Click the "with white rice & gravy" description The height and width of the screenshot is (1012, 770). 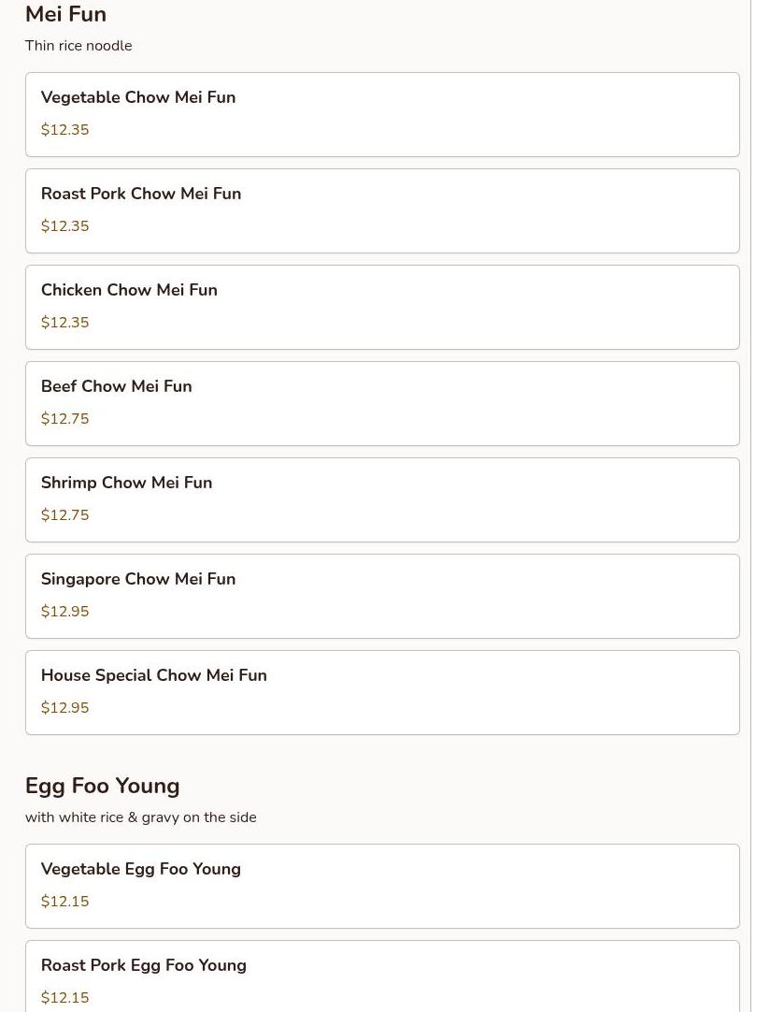coord(141,817)
